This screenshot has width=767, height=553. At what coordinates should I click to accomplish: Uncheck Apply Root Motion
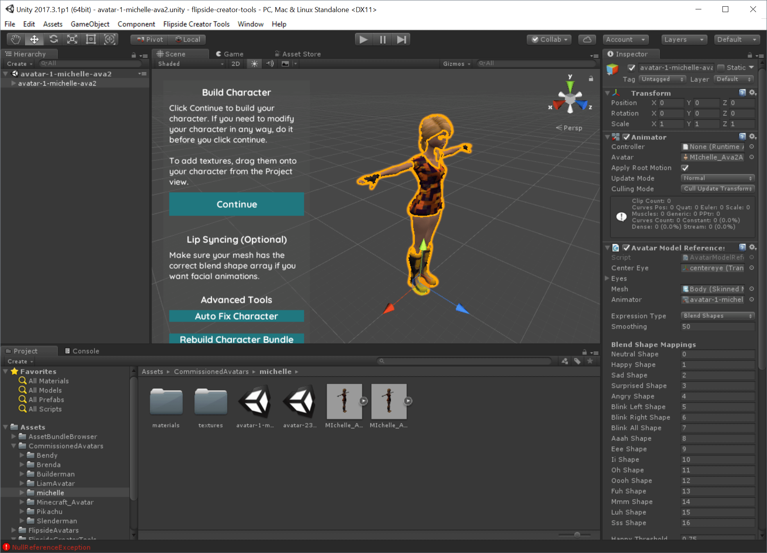click(685, 168)
